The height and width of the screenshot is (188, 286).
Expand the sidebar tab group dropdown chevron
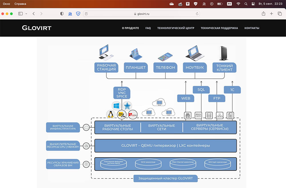click(26, 14)
